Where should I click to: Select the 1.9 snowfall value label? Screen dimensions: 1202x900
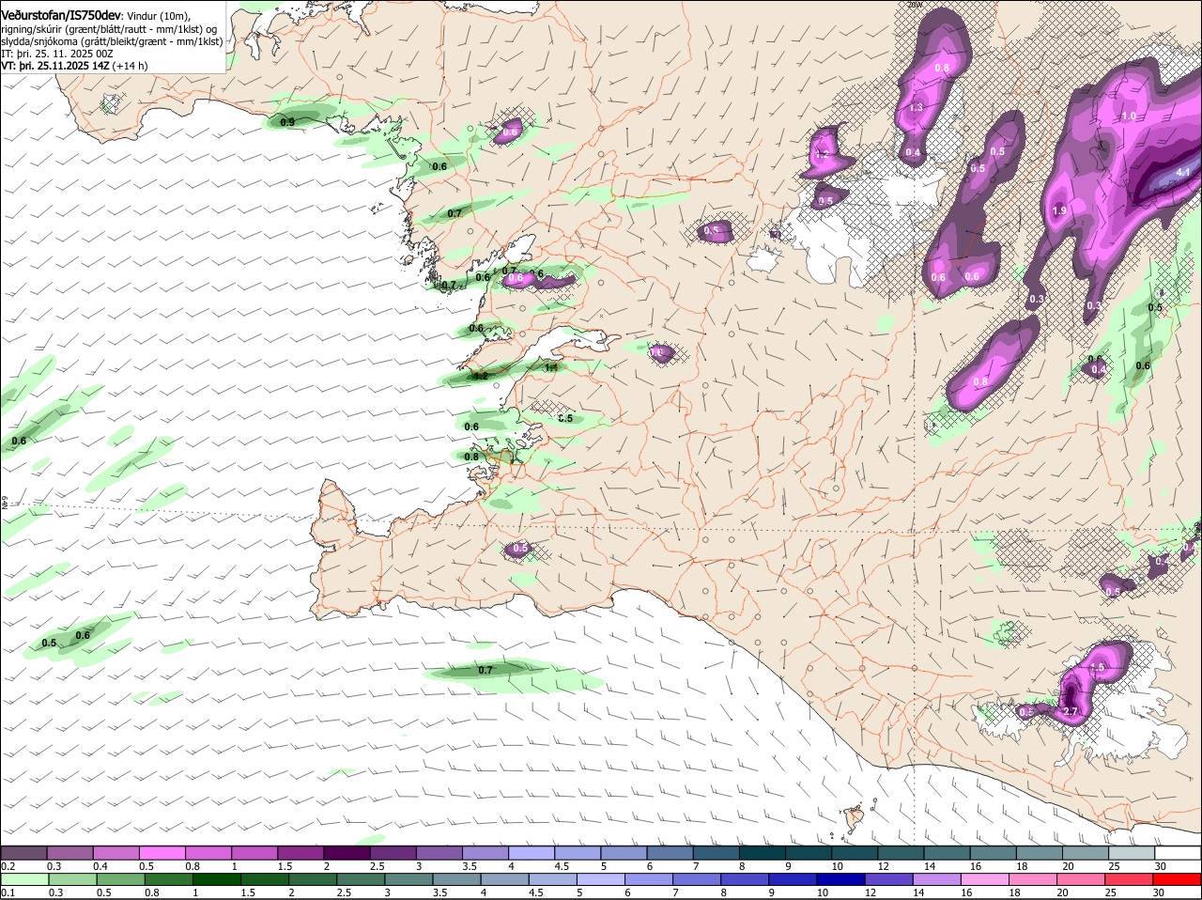point(1059,210)
